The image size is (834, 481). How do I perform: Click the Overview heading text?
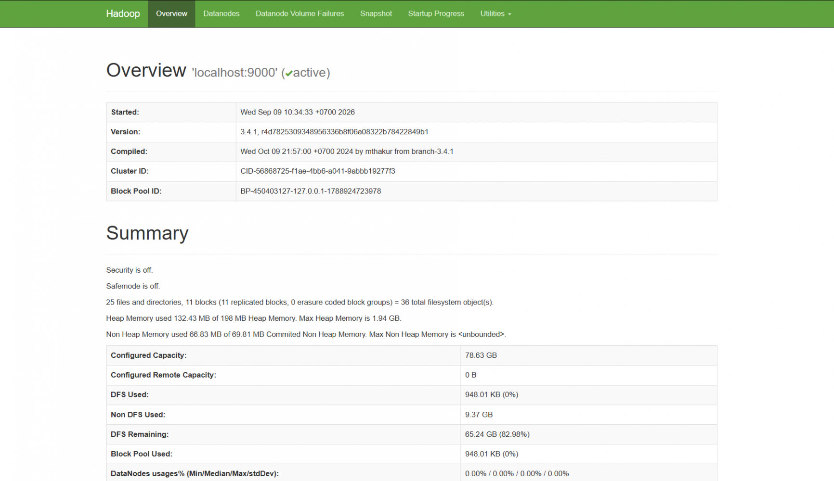146,70
